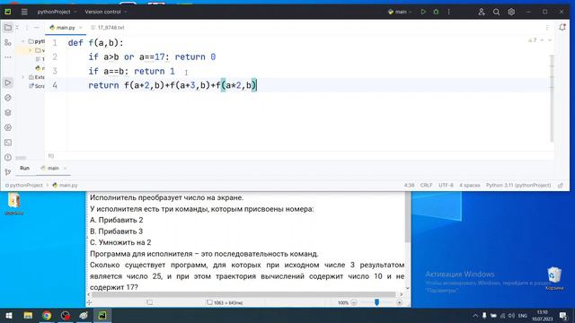This screenshot has height=323, width=575.
Task: Click pythonProject breadcrumb in the status bar
Action: [24, 186]
